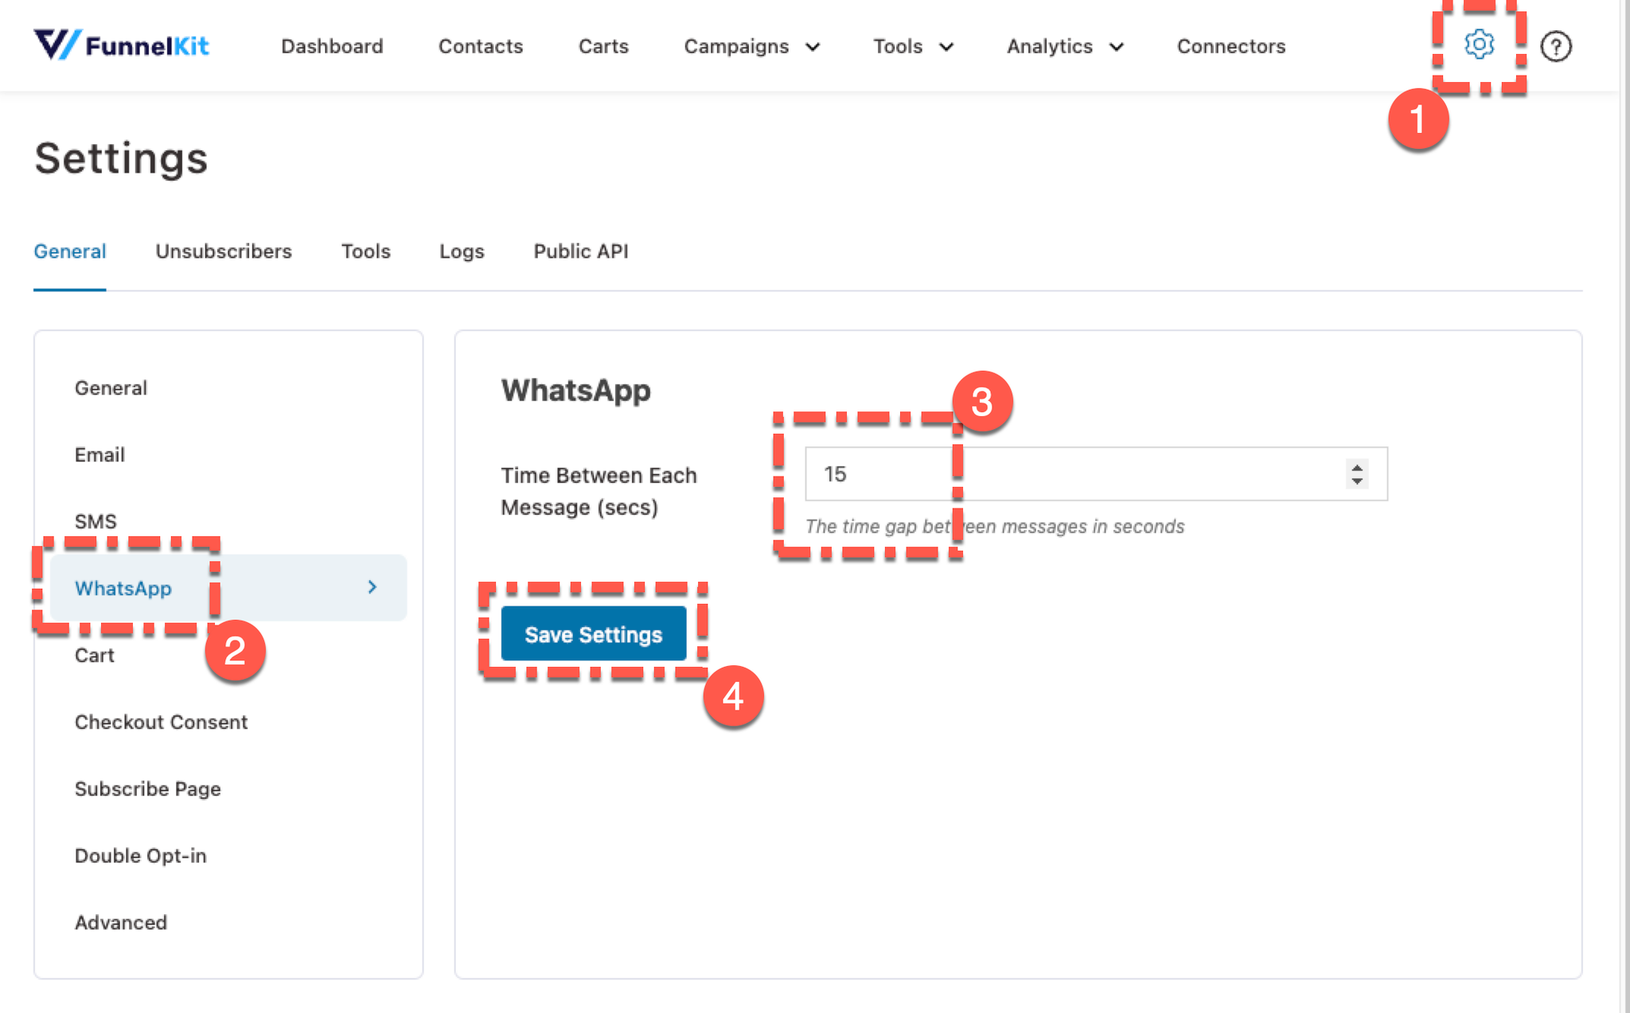Open the Advanced settings section

pyautogui.click(x=228, y=922)
